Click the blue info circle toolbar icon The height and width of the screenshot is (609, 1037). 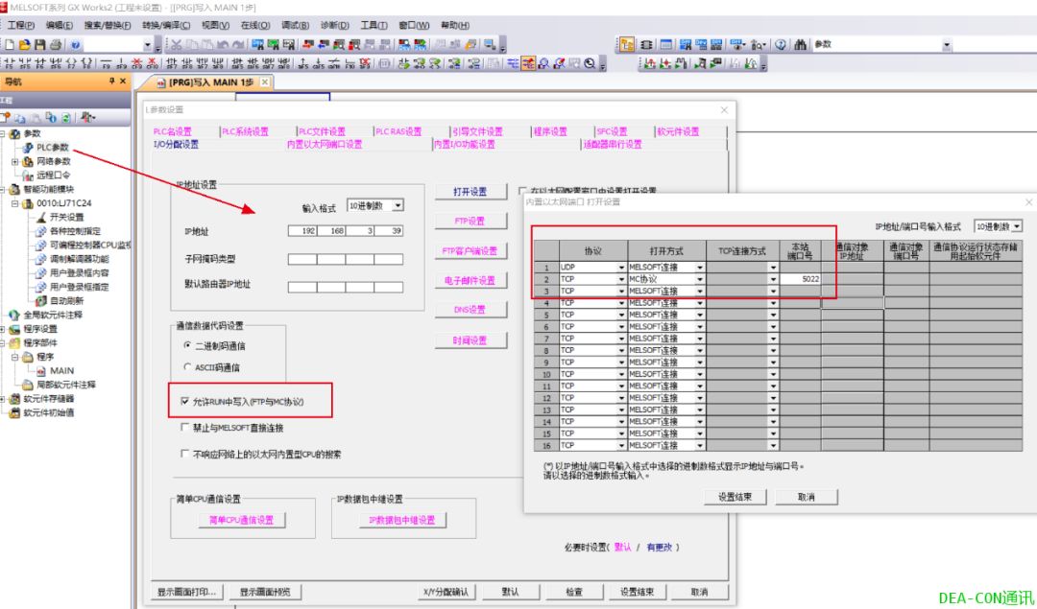tap(781, 45)
